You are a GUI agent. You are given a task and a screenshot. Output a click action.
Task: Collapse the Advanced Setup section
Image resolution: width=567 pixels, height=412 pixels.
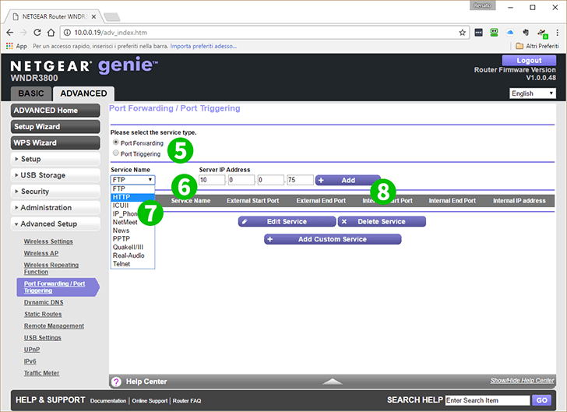[55, 224]
